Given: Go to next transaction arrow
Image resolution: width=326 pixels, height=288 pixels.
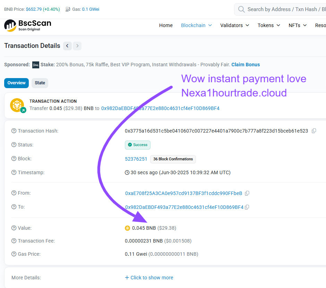Looking at the screenshot, I should 77,46.
